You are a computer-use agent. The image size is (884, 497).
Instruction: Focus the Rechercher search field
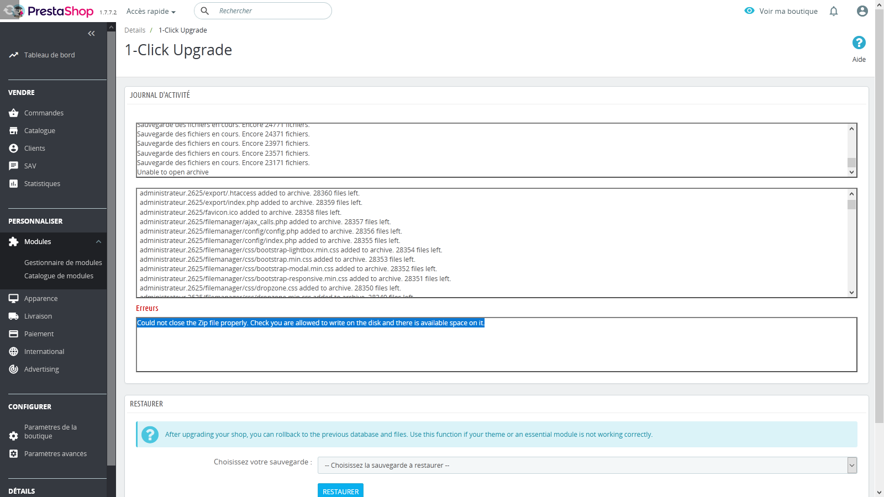pyautogui.click(x=263, y=11)
